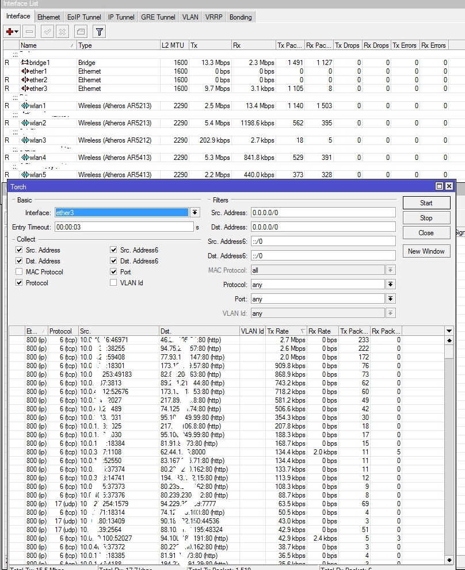Click the Close button in Torch

426,232
